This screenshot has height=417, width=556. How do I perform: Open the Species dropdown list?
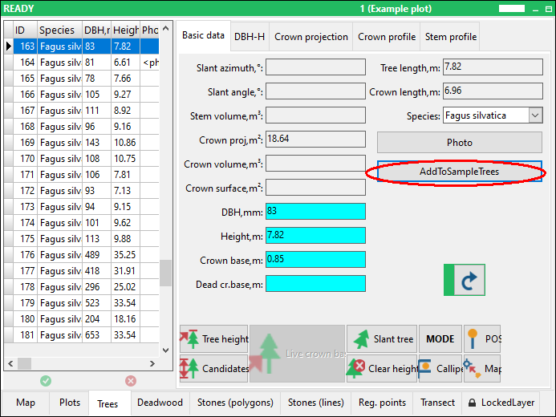click(x=535, y=115)
